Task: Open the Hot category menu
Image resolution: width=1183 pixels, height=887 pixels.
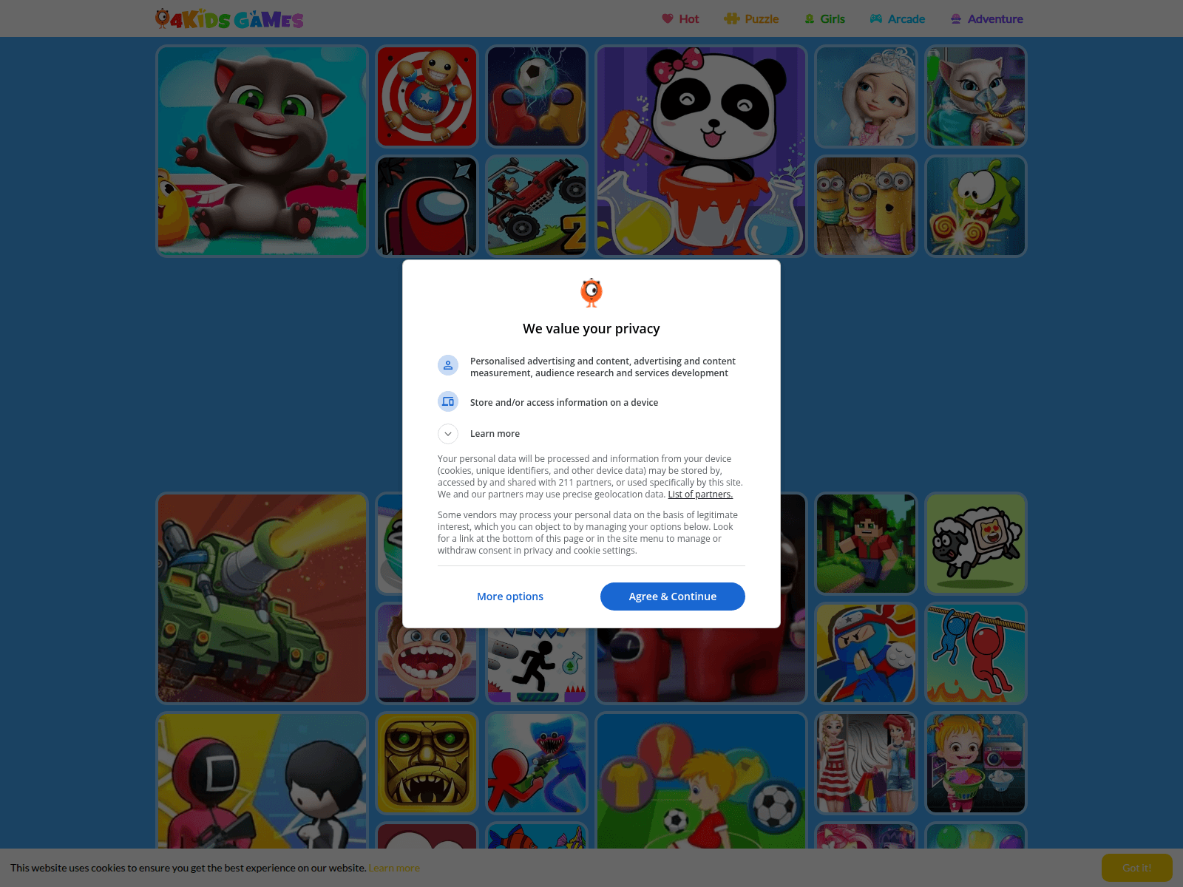Action: point(680,19)
